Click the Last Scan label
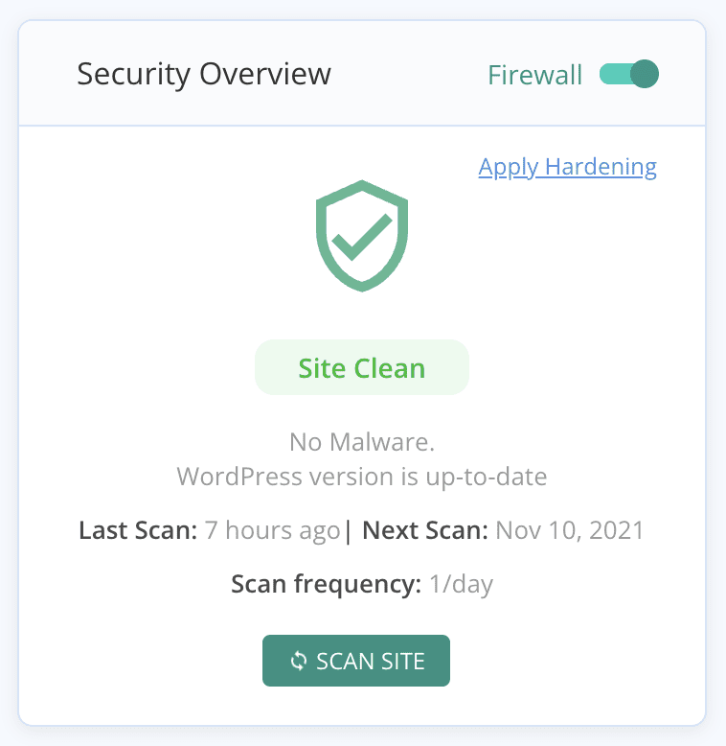This screenshot has height=746, width=726. point(138,530)
